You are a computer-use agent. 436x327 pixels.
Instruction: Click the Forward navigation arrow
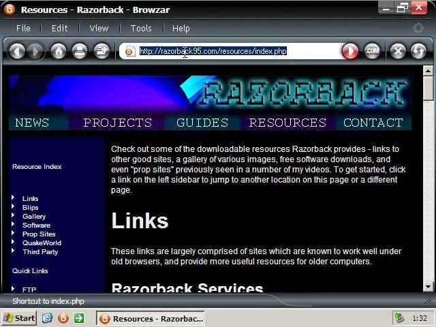tap(35, 51)
